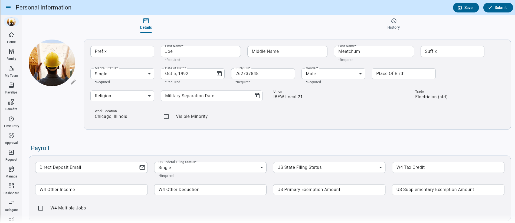
Task: Switch to the History tab
Action: (393, 24)
